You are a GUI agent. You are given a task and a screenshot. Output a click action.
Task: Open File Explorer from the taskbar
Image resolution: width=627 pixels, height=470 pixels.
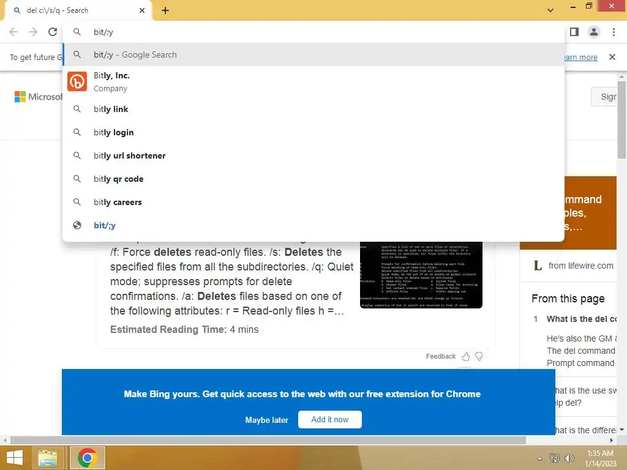tap(48, 458)
